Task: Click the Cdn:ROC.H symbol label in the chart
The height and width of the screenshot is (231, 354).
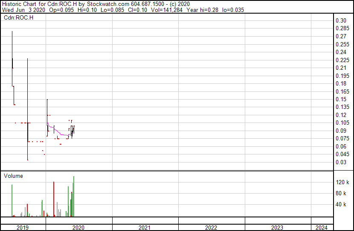Action: pos(18,17)
